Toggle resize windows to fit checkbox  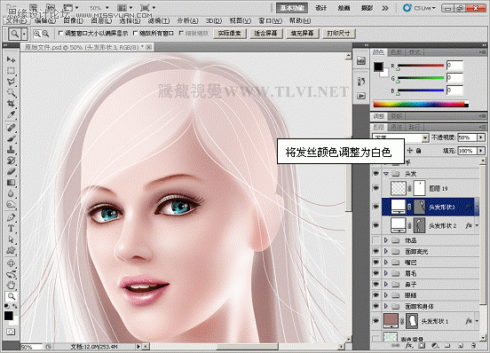point(60,33)
